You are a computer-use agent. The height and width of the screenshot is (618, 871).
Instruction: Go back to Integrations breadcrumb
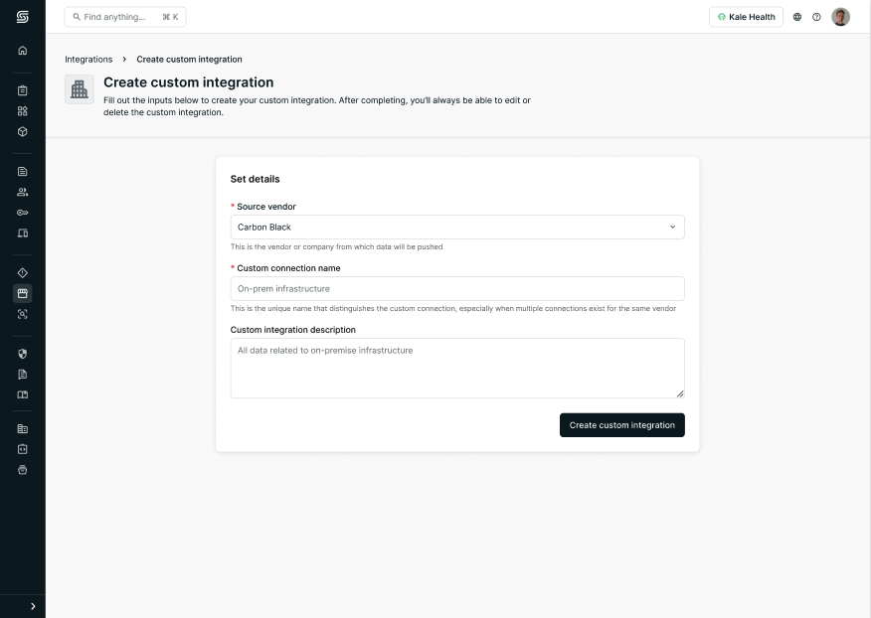pyautogui.click(x=88, y=60)
